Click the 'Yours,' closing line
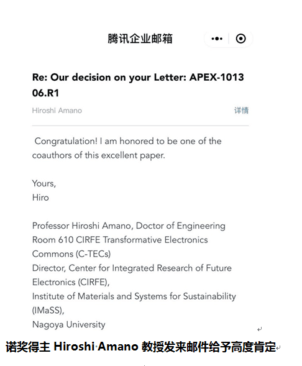302x366 pixels. tap(44, 184)
